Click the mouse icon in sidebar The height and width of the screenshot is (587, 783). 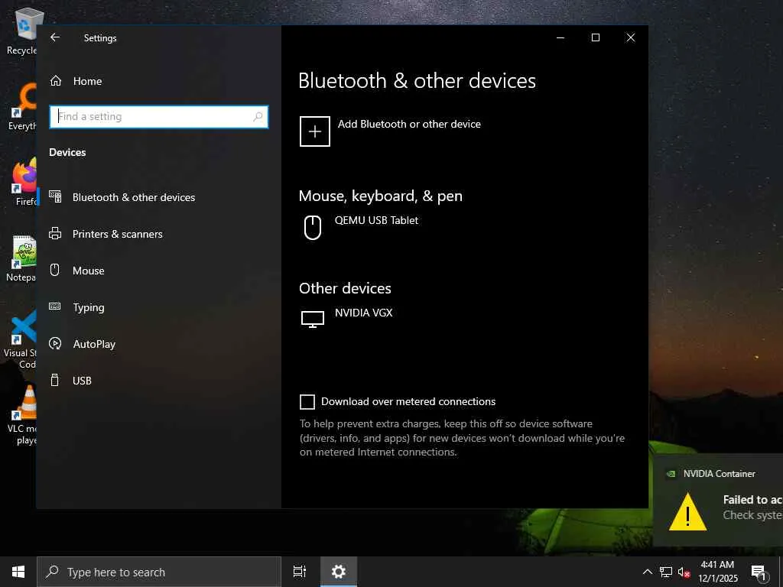coord(55,270)
